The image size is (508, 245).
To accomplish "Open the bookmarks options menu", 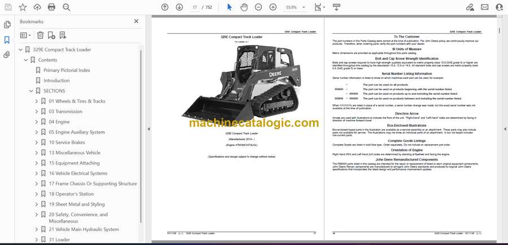I will pyautogui.click(x=26, y=35).
